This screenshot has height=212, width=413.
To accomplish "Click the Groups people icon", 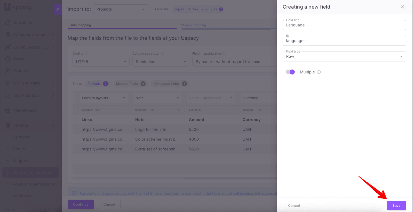I will pos(8,71).
